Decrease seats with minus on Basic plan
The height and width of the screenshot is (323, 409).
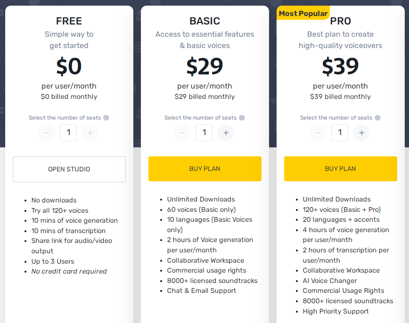183,133
